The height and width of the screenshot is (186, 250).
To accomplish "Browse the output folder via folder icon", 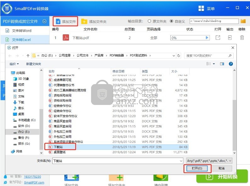I will click(x=243, y=21).
